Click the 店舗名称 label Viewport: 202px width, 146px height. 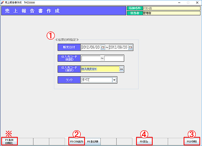[135, 8]
